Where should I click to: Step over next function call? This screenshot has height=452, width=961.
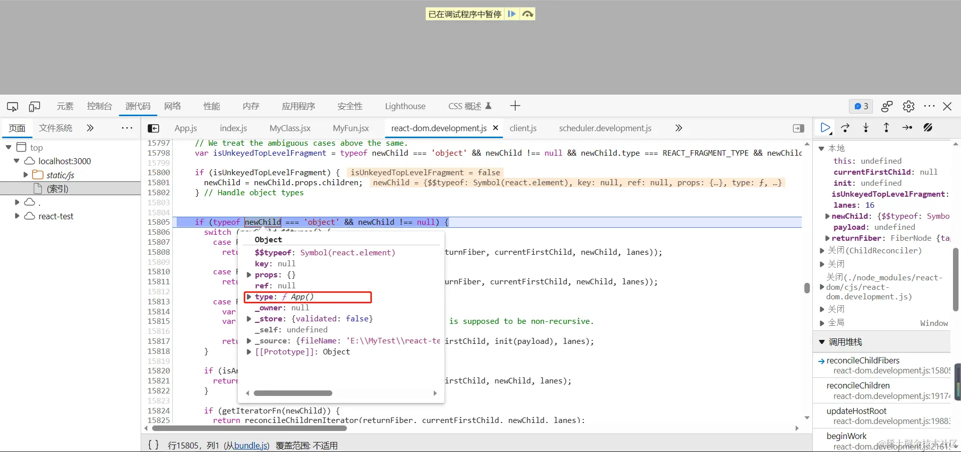(845, 128)
